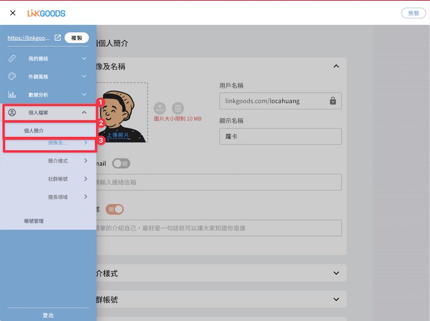The height and width of the screenshot is (321, 430).
Task: Click the lock icon in username field
Action: [333, 101]
